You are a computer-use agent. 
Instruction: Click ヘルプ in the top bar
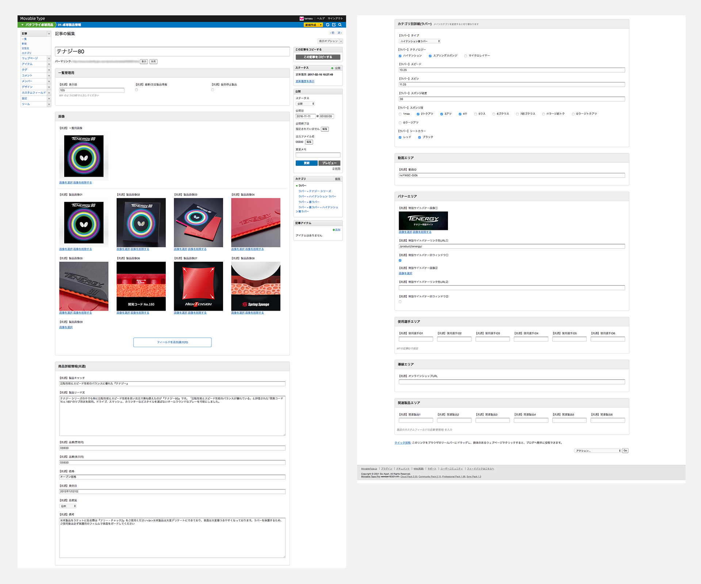[321, 18]
